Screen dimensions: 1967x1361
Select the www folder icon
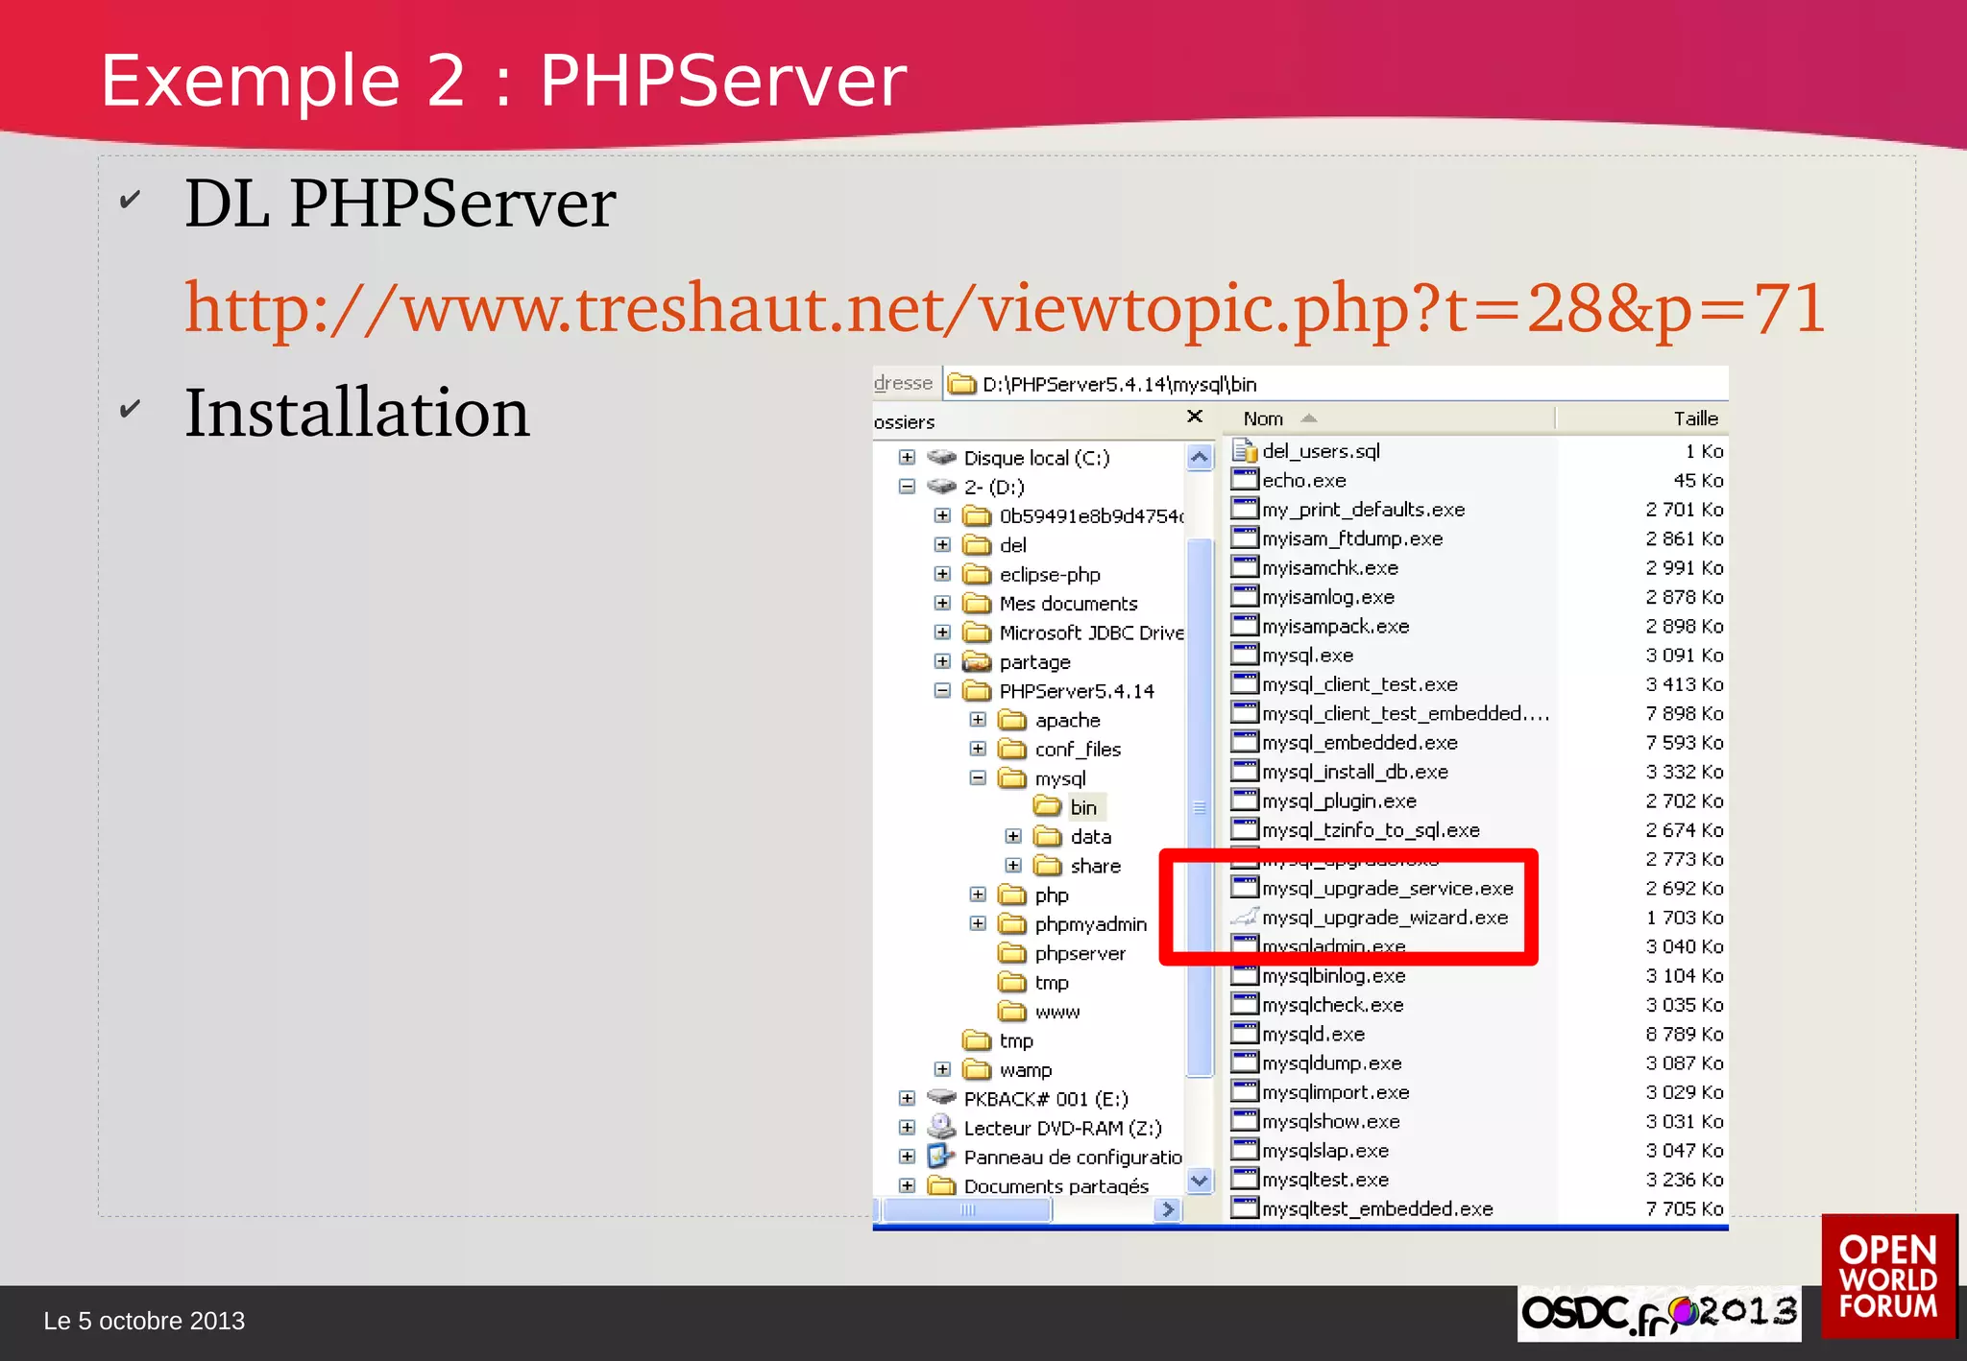coord(1012,1011)
